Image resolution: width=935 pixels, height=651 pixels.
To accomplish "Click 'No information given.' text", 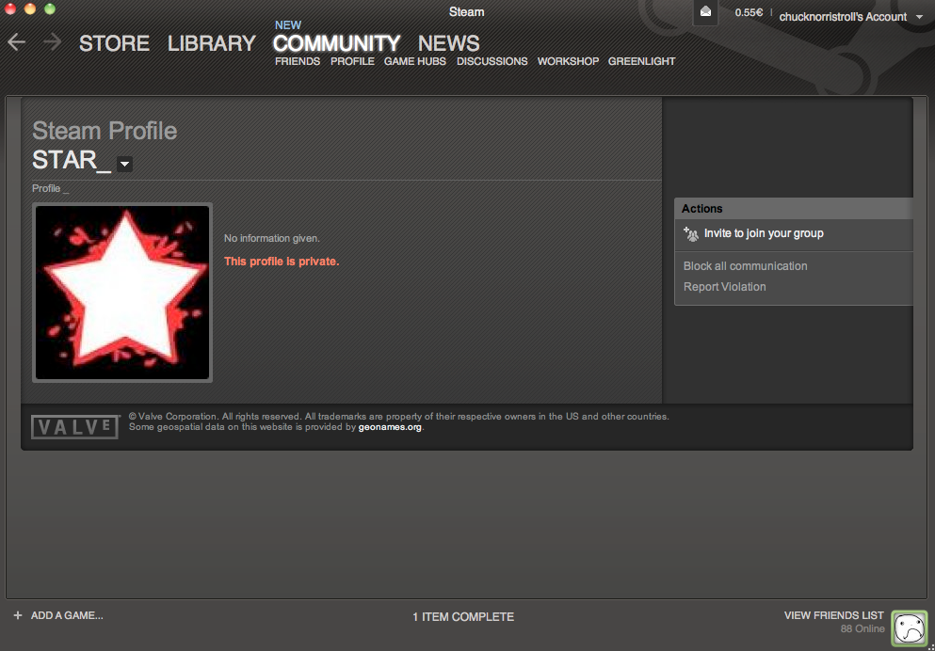I will click(272, 238).
